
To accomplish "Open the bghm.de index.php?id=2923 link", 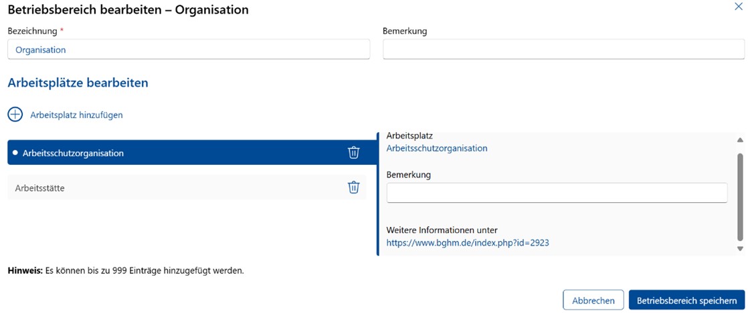I will pos(468,243).
